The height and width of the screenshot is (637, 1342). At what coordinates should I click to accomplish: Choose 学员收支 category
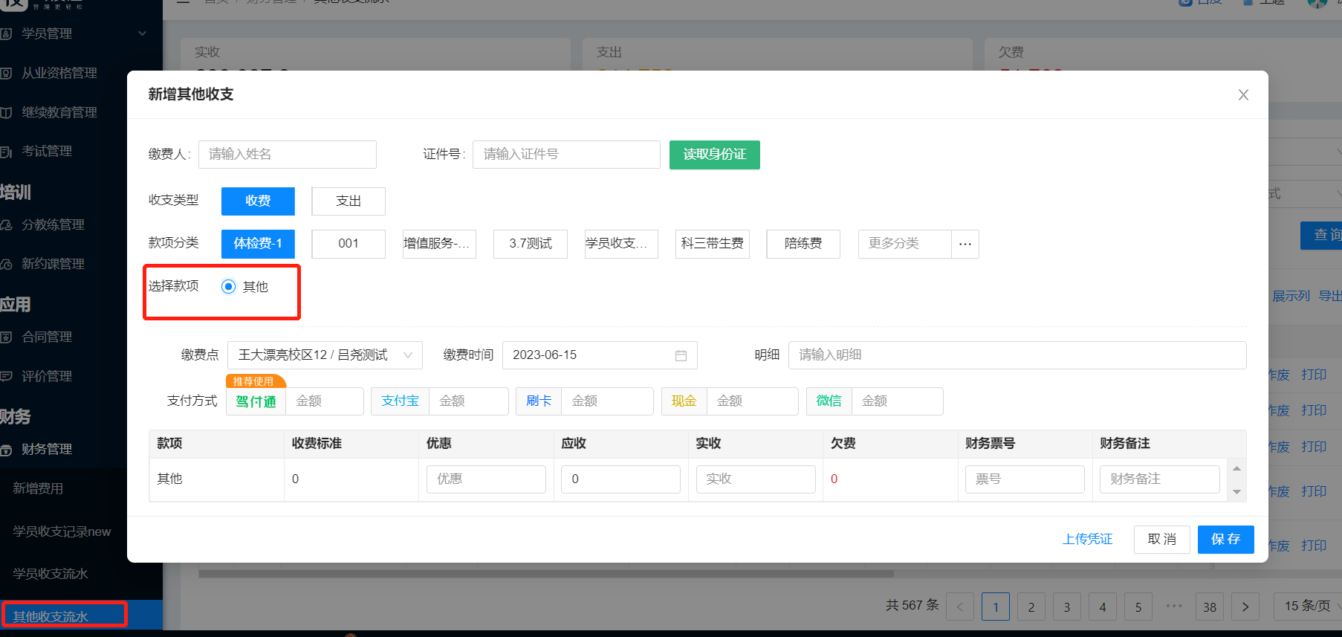(621, 244)
